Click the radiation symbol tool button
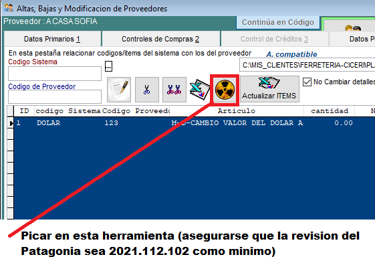Image resolution: width=375 pixels, height=265 pixels. tap(225, 90)
